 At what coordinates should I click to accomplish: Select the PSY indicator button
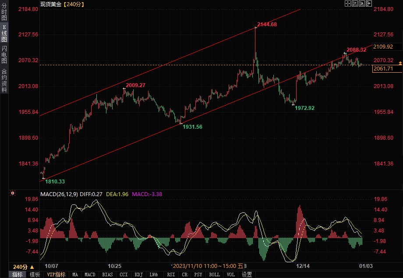tap(198, 274)
